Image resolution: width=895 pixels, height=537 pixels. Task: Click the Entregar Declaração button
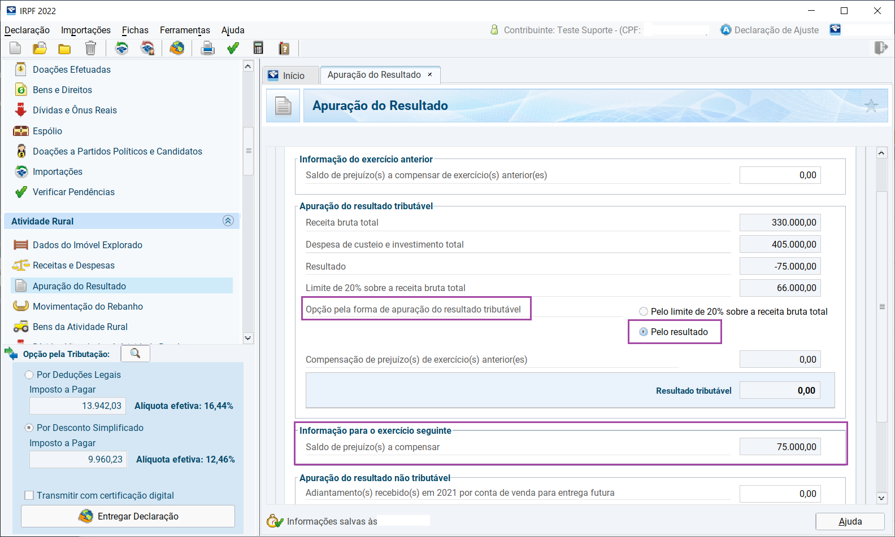[128, 516]
